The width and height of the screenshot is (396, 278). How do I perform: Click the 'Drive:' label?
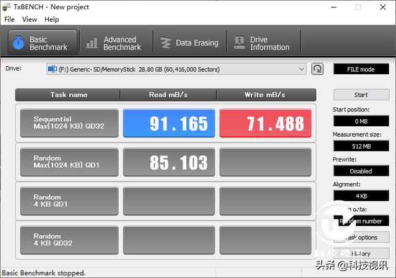[x=14, y=68]
